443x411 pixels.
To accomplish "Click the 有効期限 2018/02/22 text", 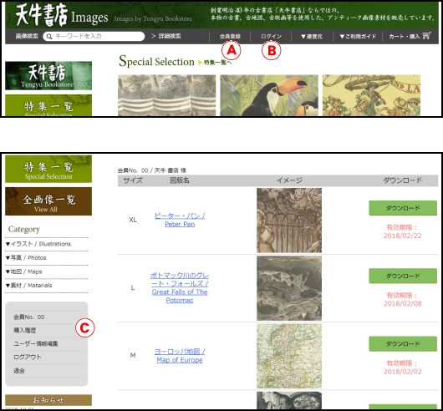I will pyautogui.click(x=403, y=231).
